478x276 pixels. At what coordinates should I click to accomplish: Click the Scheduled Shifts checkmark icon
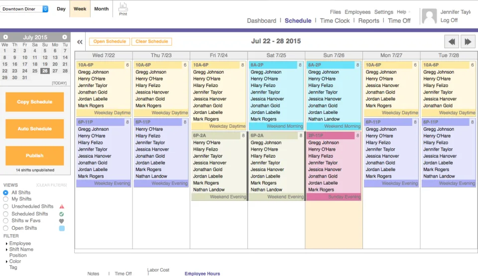pyautogui.click(x=62, y=214)
